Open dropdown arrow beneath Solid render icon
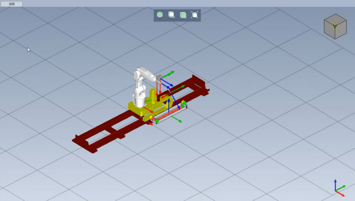Image resolution: width=355 pixels, height=201 pixels. click(171, 19)
